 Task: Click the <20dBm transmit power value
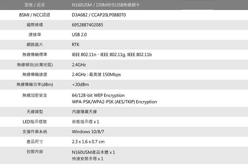(x=80, y=85)
